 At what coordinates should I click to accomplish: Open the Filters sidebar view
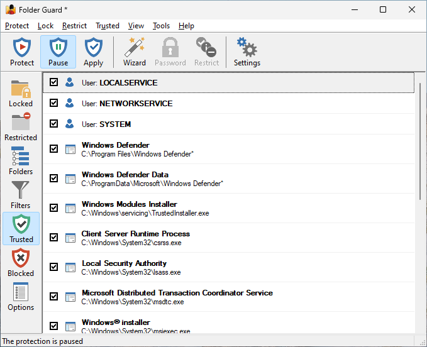21,195
